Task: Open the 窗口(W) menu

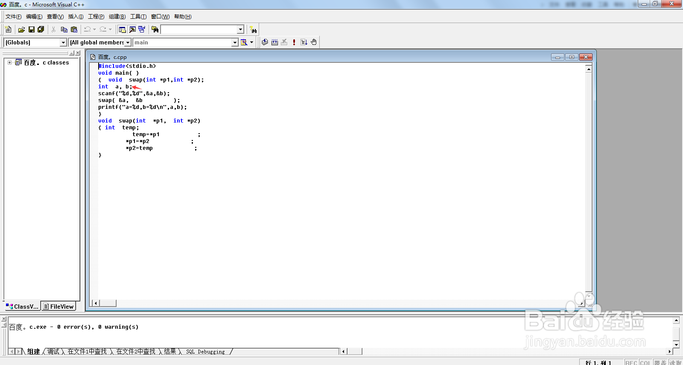Action: click(160, 17)
